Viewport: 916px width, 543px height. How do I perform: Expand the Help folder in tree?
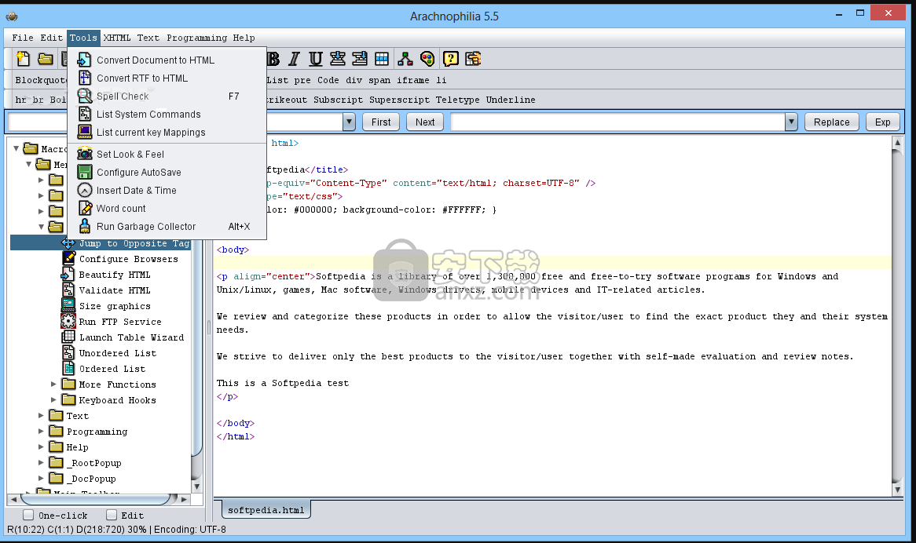(x=41, y=446)
